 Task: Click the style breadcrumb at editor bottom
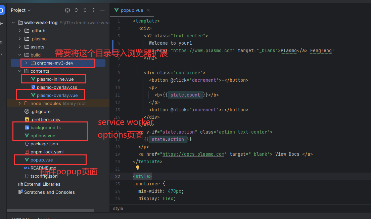point(118,209)
